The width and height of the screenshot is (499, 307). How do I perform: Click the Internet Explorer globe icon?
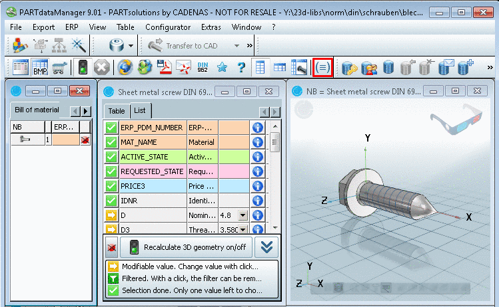tap(125, 67)
